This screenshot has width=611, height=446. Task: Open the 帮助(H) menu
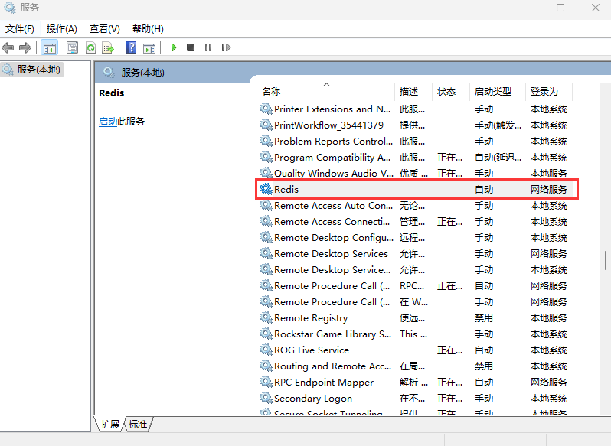point(148,29)
